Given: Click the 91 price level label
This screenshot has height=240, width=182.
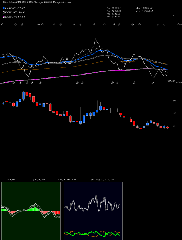Looking at the screenshot, I should pyautogui.click(x=174, y=113).
